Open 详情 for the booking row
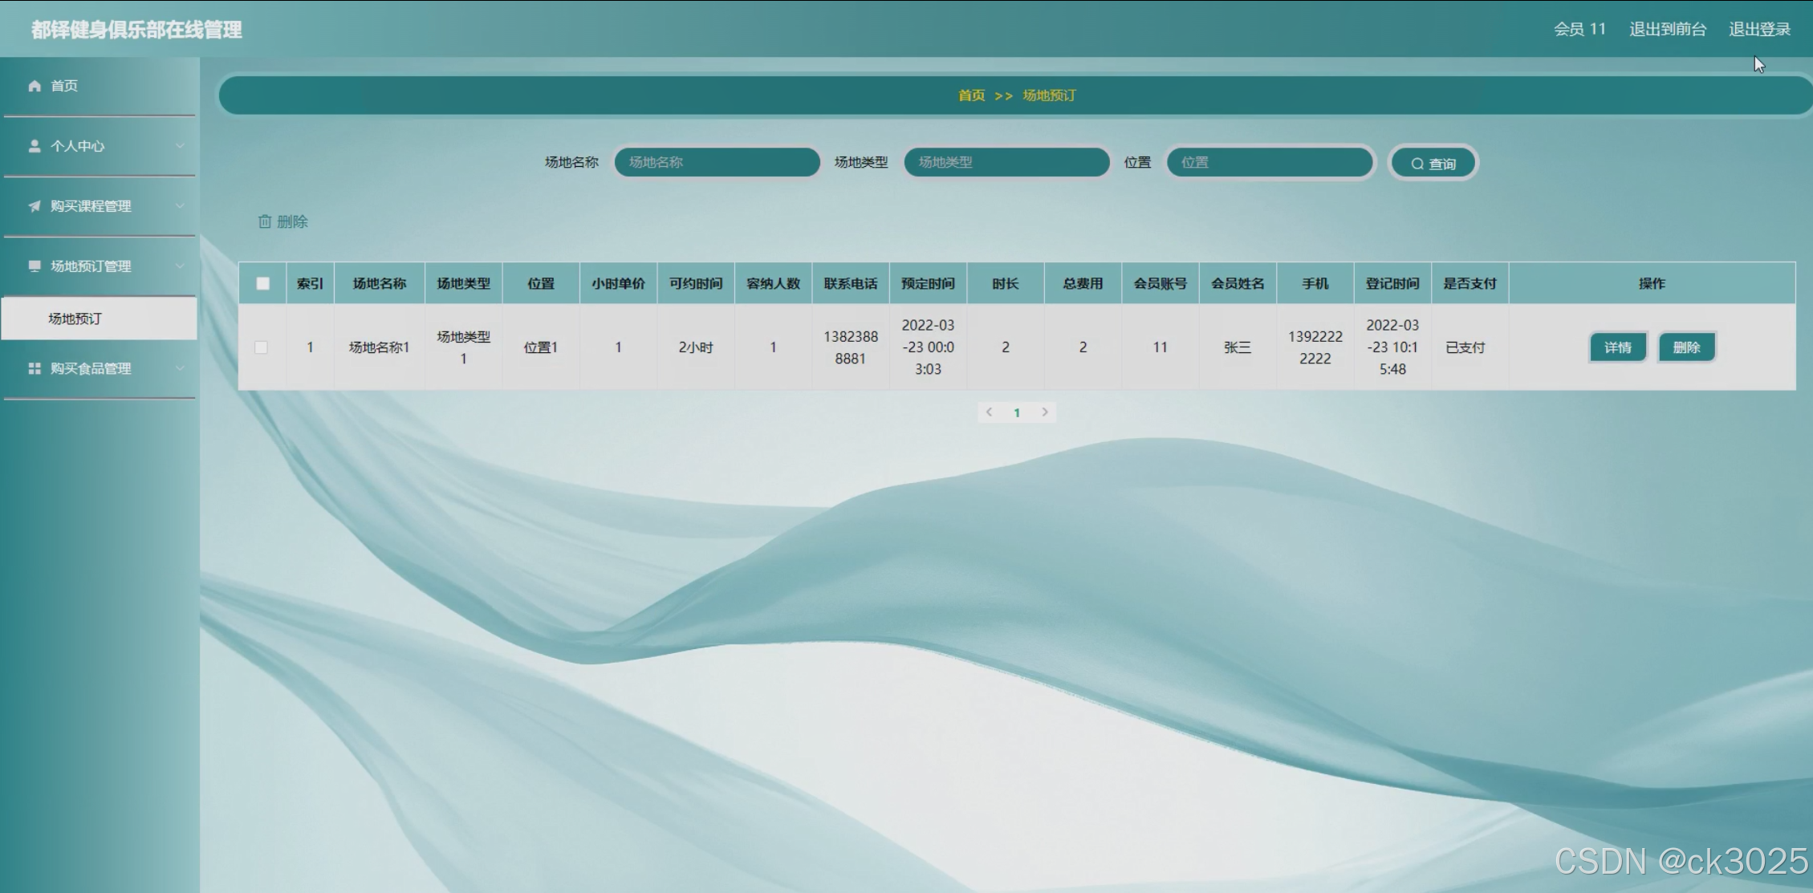1813x893 pixels. click(1617, 347)
